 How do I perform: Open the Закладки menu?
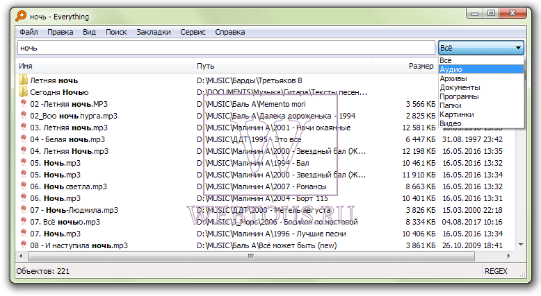coord(154,32)
